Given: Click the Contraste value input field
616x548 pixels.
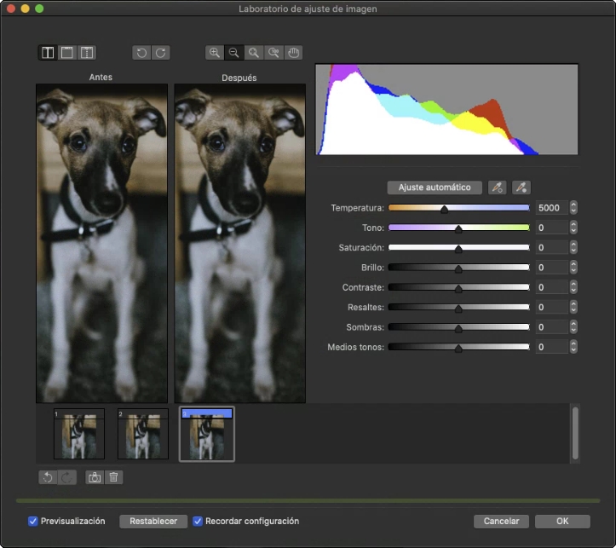Looking at the screenshot, I should (x=550, y=287).
